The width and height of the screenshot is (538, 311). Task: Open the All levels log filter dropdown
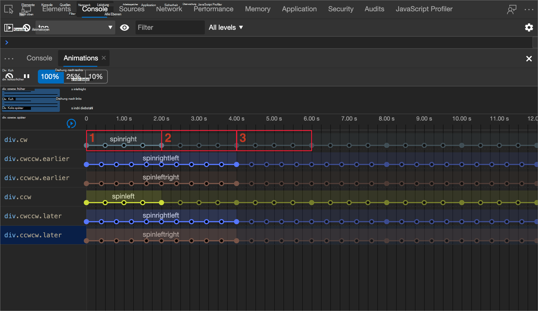click(x=226, y=27)
